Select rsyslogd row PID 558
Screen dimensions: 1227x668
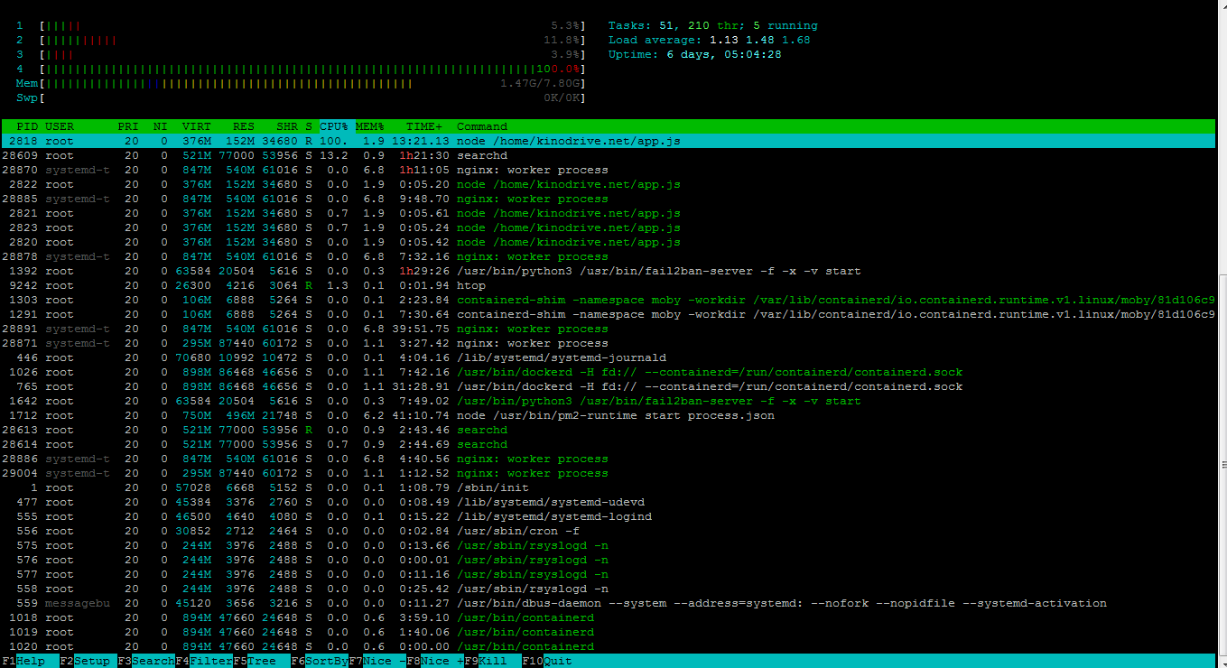coord(609,589)
